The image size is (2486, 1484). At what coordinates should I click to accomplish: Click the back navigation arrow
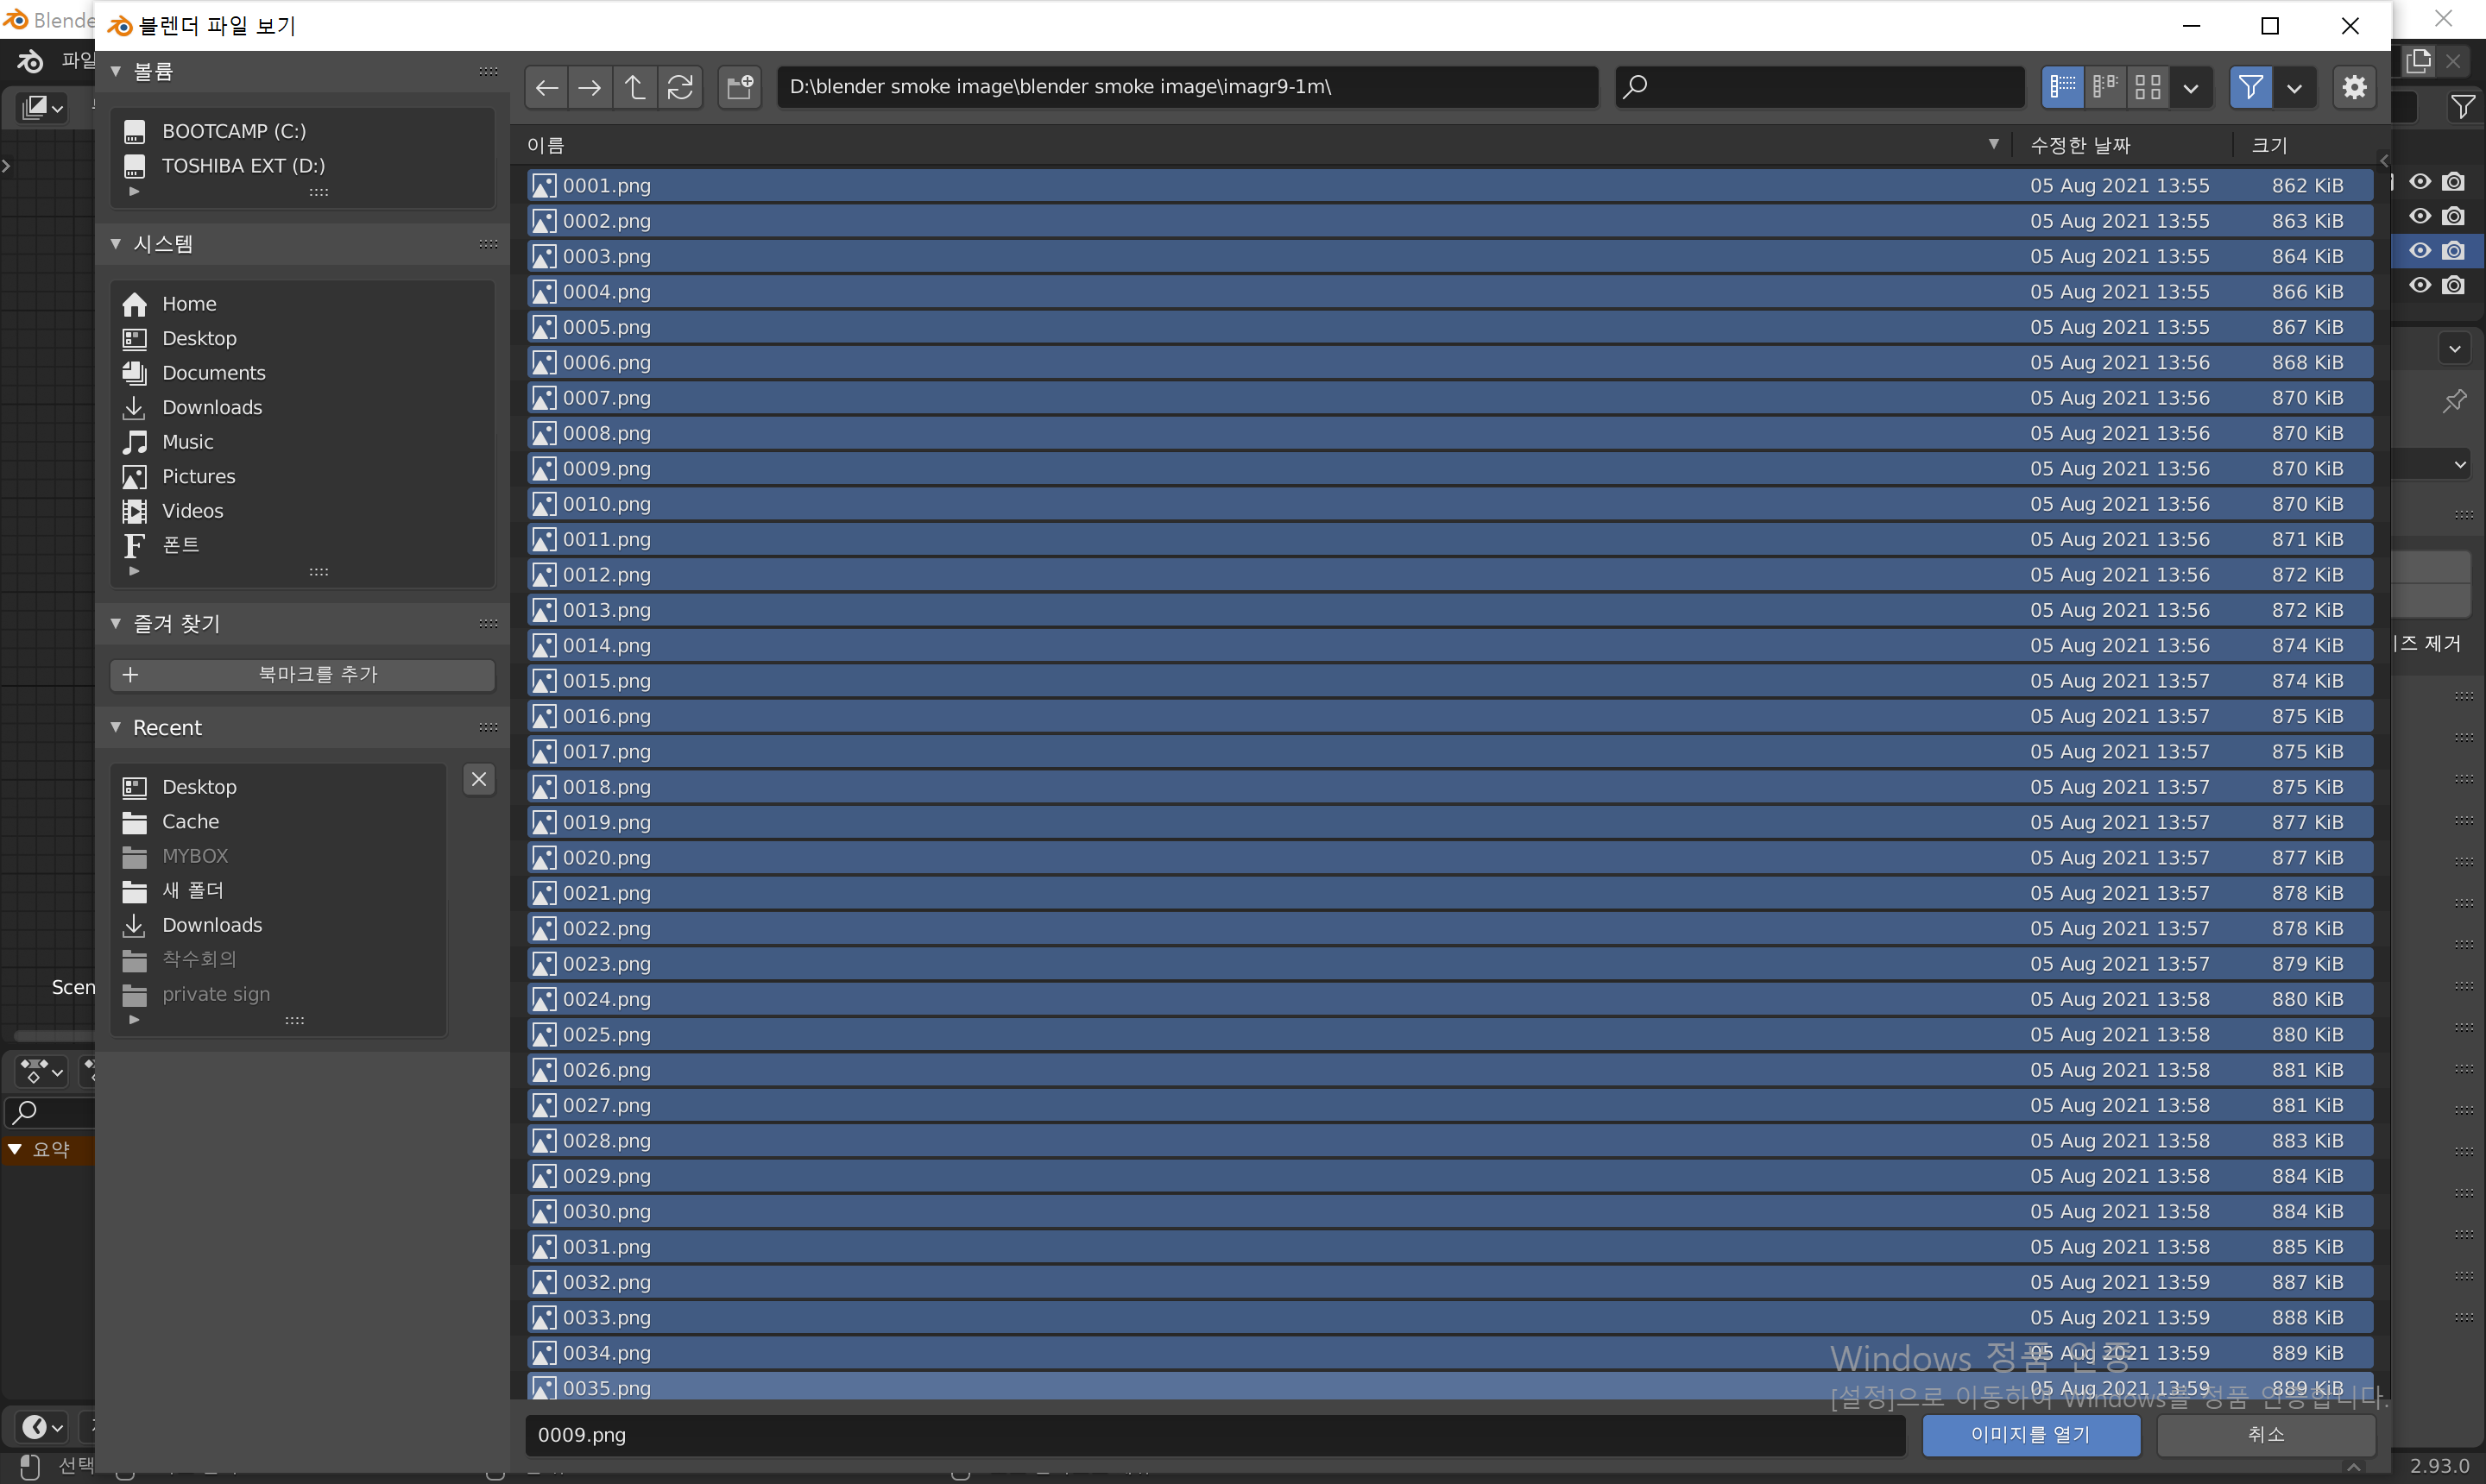coord(546,88)
